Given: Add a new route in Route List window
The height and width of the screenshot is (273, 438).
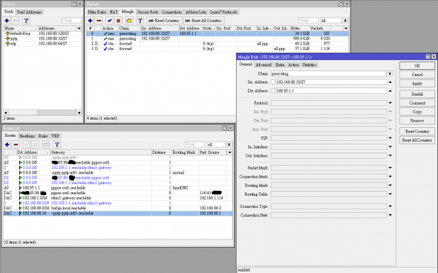Looking at the screenshot, I should 7,144.
